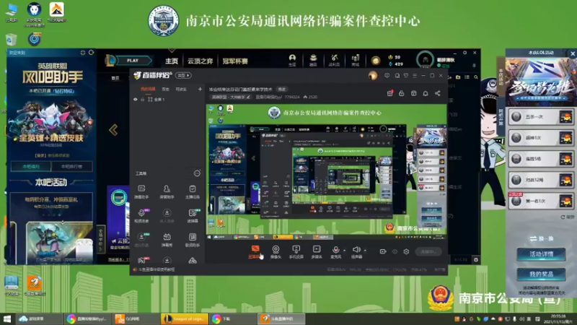Viewport: 577px width, 325px height.
Task: Open the 弹幕秀 danmaku show tool
Action: (x=167, y=240)
